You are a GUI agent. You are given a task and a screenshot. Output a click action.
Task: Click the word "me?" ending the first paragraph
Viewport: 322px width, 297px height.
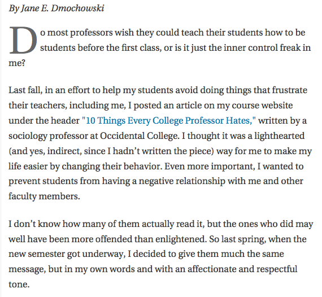coord(17,63)
